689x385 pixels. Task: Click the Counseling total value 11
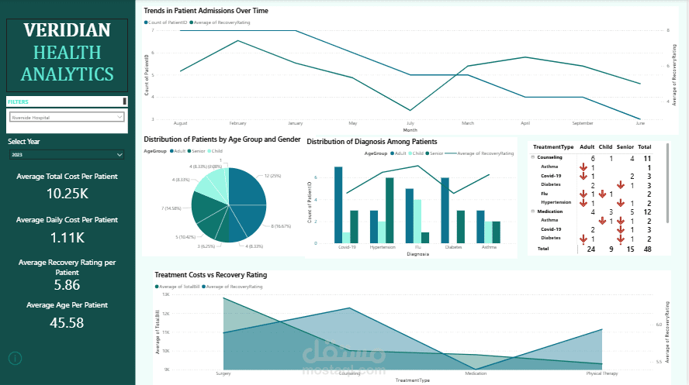coord(647,159)
